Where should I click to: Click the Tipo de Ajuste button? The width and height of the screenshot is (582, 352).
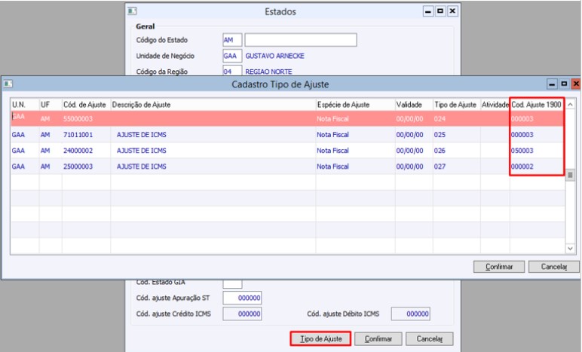coord(320,338)
